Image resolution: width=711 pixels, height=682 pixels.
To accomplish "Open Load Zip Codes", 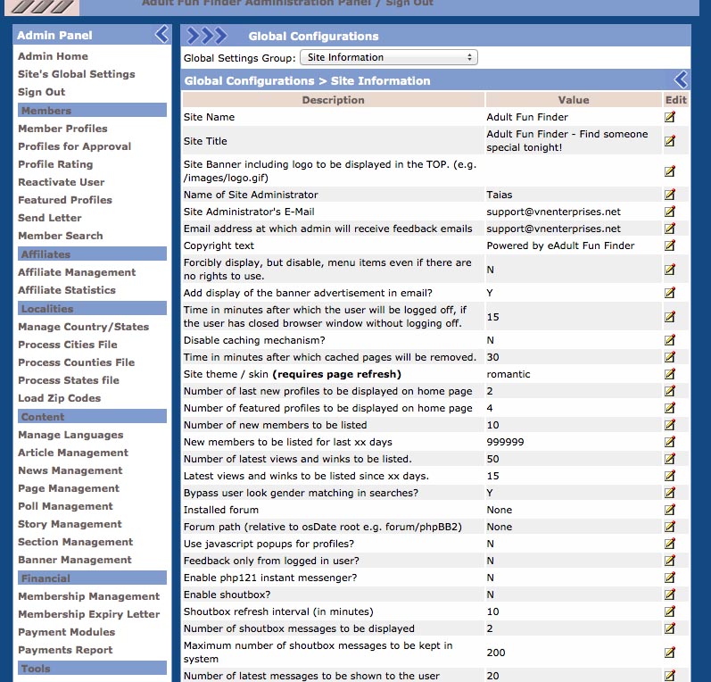I will [x=60, y=398].
